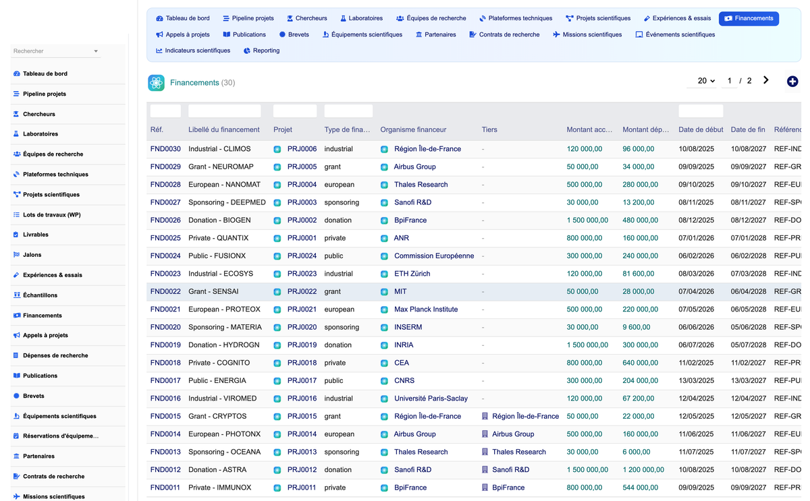This screenshot has width=810, height=501.
Task: Open the Rechercher dropdown arrow in sidebar
Action: click(x=96, y=51)
